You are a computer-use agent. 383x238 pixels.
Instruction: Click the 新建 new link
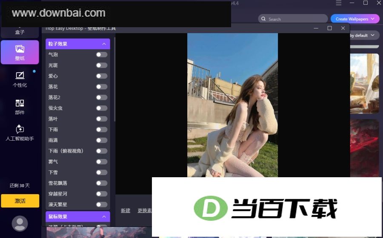[126, 210]
